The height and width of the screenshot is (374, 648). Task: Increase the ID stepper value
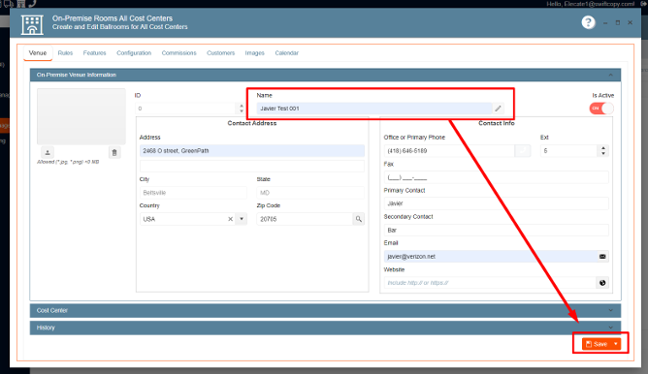[242, 106]
